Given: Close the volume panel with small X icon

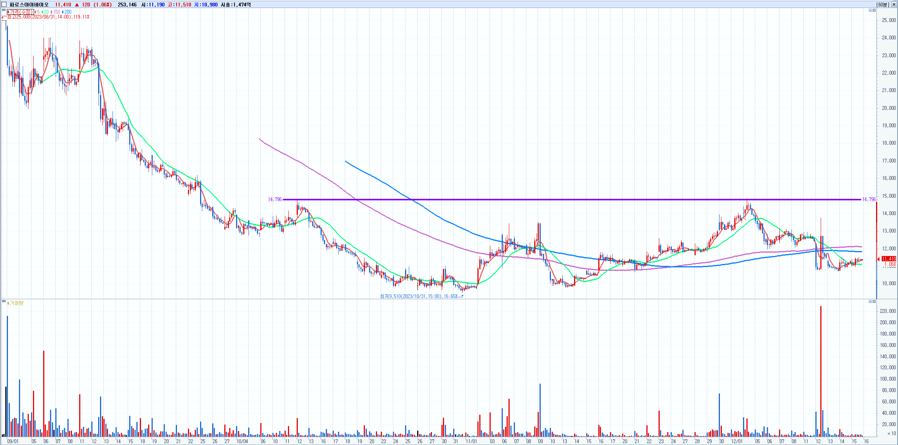Looking at the screenshot, I should (874, 301).
